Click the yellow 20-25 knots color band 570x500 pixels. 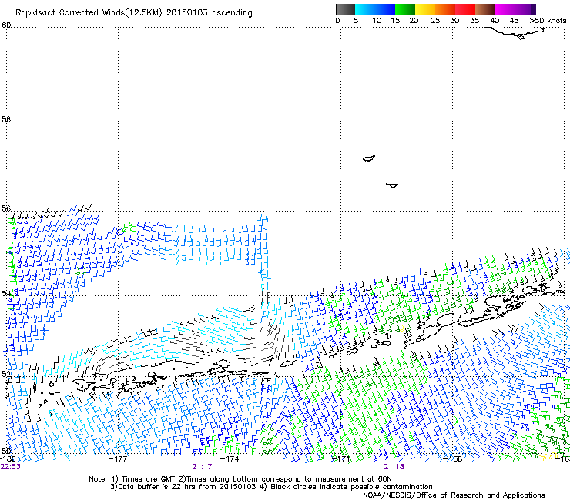click(x=425, y=9)
